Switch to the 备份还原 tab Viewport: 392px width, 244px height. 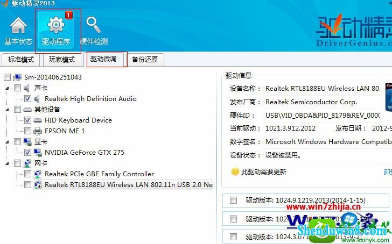tap(145, 60)
